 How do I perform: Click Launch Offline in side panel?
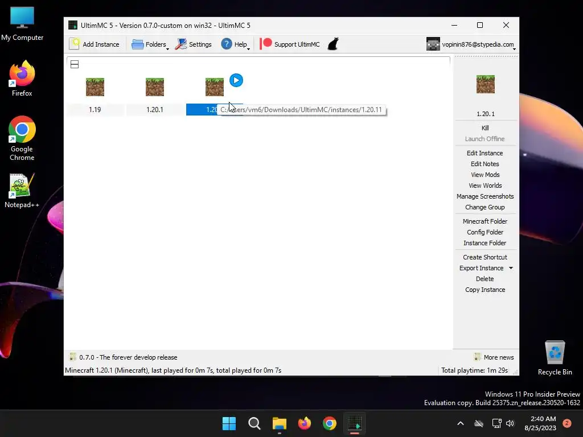(485, 139)
